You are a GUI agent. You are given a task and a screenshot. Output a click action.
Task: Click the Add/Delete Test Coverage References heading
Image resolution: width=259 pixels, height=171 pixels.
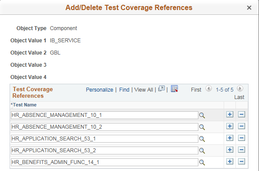click(129, 7)
